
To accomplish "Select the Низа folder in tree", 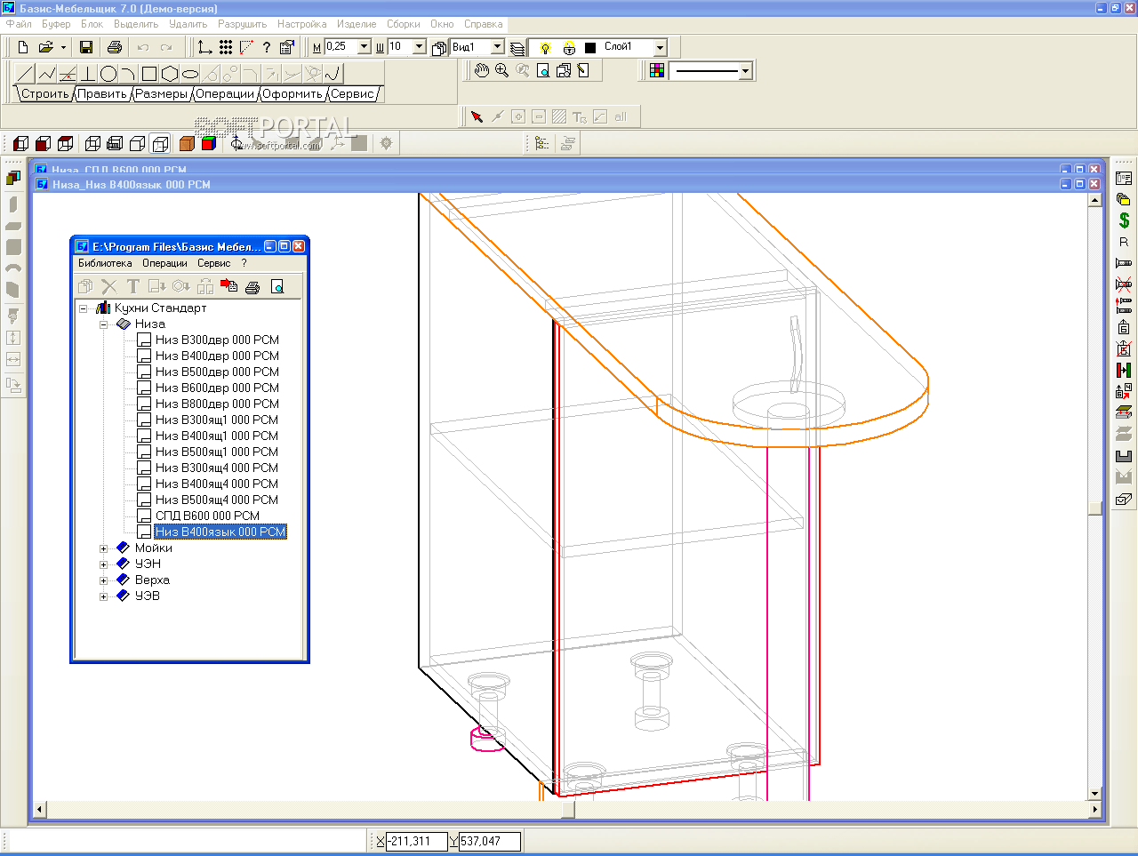I will click(x=149, y=324).
